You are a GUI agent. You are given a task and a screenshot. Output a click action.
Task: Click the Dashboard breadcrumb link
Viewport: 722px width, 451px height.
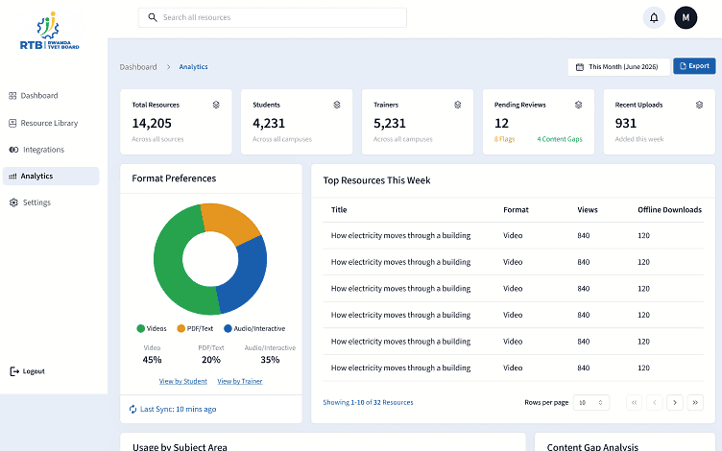[138, 67]
